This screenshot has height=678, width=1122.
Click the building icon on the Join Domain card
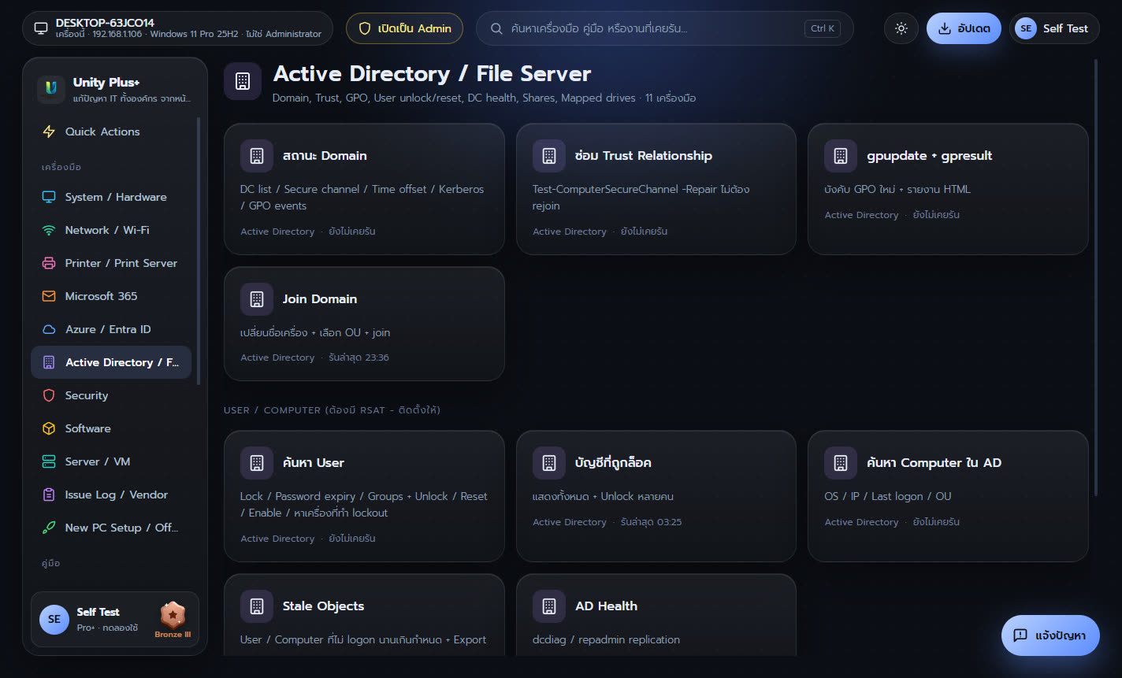257,299
